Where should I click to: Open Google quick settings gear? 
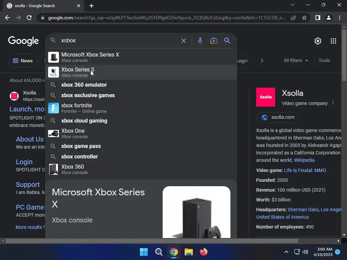pyautogui.click(x=318, y=41)
